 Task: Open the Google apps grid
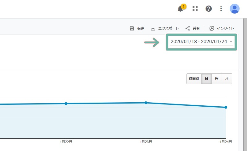[x=195, y=9]
